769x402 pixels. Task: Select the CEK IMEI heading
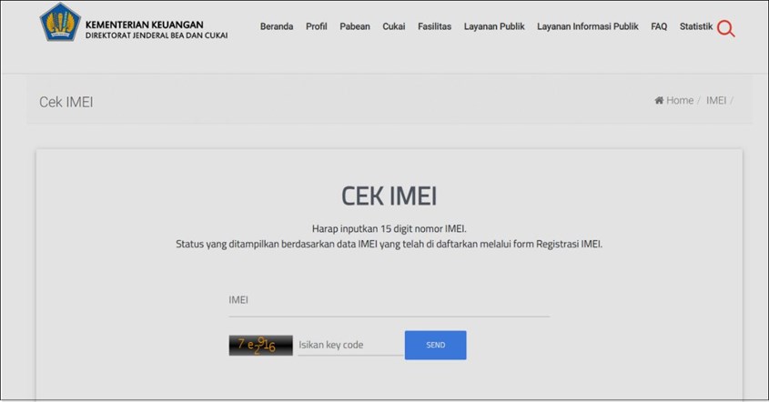389,196
